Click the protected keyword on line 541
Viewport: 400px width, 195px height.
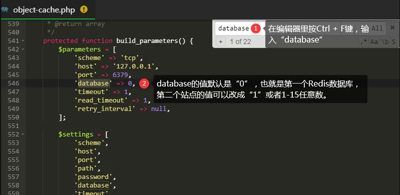click(61, 41)
